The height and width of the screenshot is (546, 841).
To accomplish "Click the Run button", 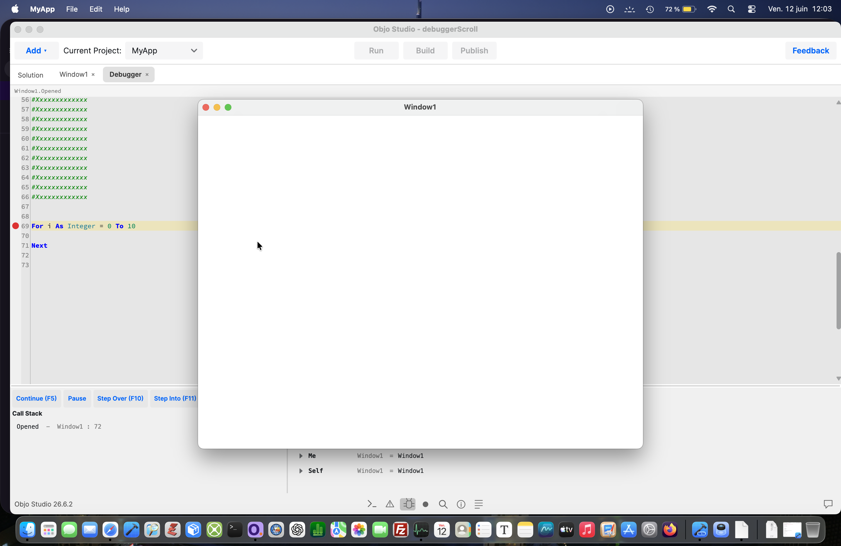I will 376,51.
